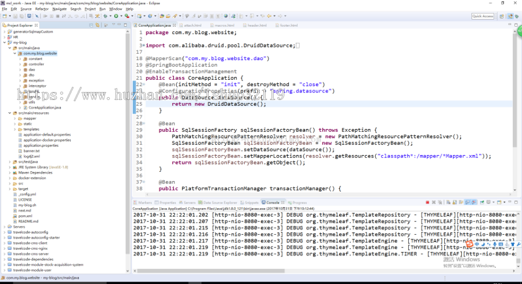This screenshot has width=522, height=284.
Task: Collapse the src/main/resources folder
Action: (x=10, y=113)
